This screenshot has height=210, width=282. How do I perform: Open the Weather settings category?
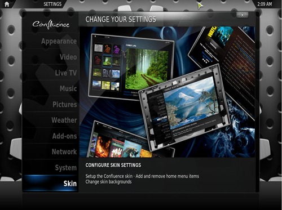click(x=51, y=120)
